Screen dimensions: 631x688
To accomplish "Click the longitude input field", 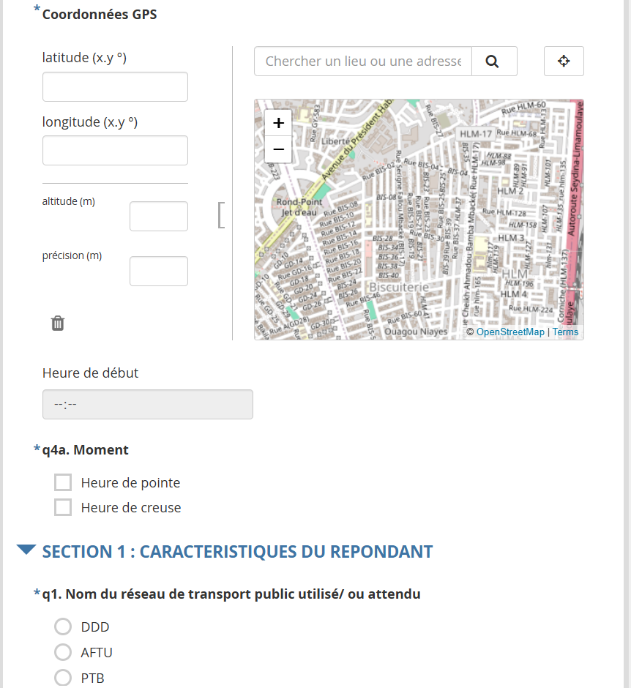I will pyautogui.click(x=115, y=151).
